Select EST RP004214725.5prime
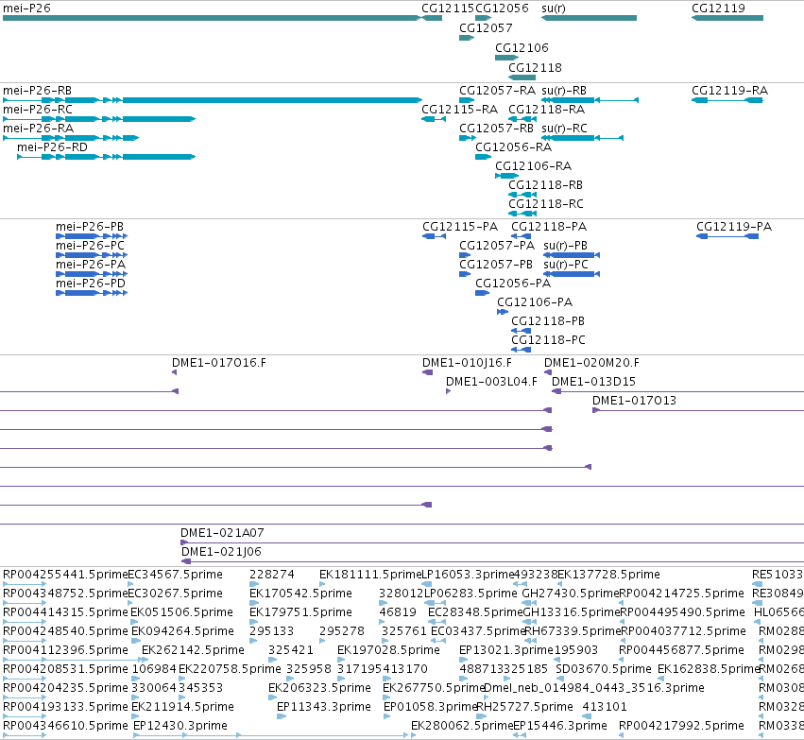 (x=681, y=594)
